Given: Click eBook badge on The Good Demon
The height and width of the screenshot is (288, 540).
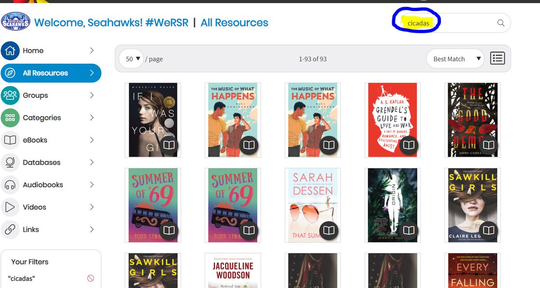Looking at the screenshot, I should click(x=489, y=146).
